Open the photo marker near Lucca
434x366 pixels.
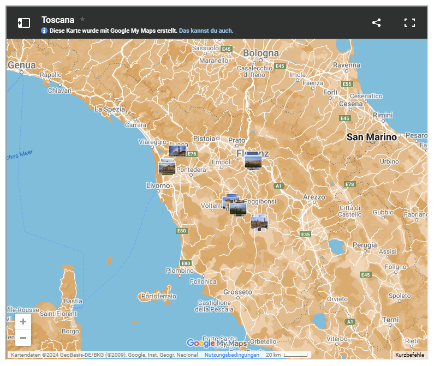tap(177, 151)
